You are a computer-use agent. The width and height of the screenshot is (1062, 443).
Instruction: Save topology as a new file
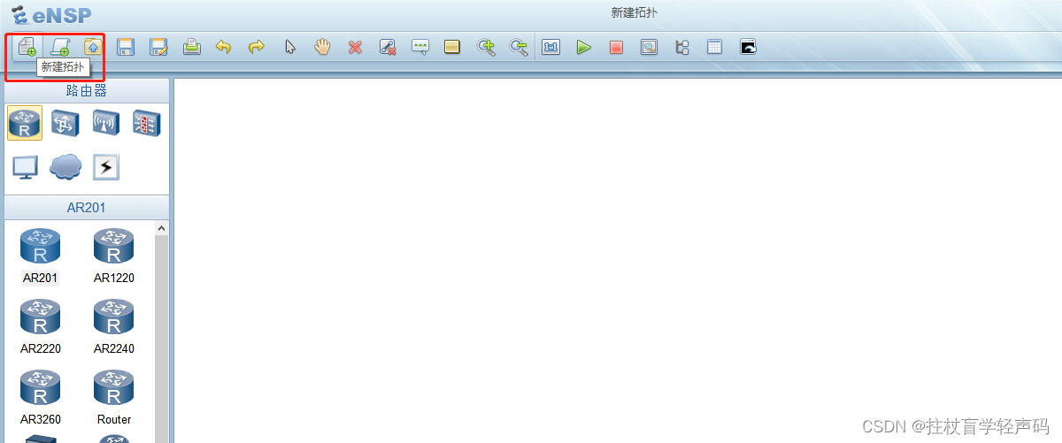158,47
